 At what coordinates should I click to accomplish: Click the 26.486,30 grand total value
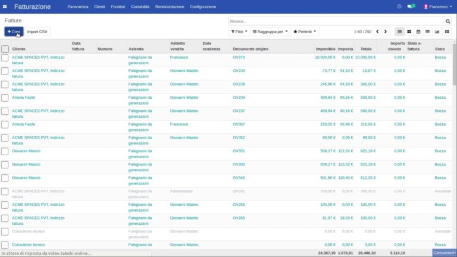(367, 253)
